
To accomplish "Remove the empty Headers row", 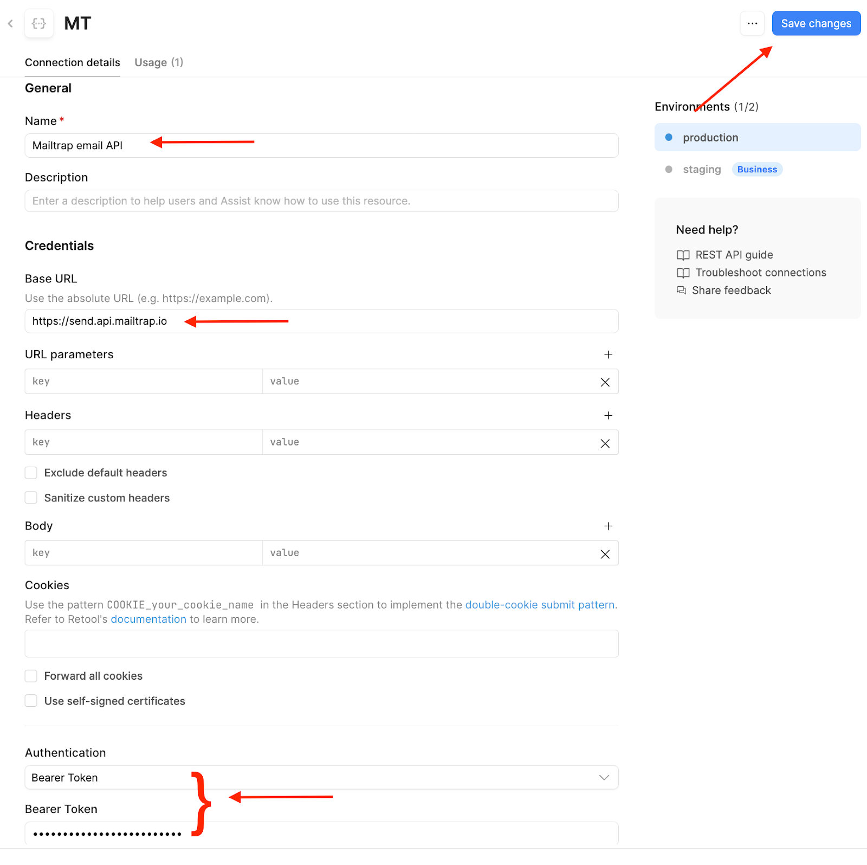I will [x=605, y=442].
